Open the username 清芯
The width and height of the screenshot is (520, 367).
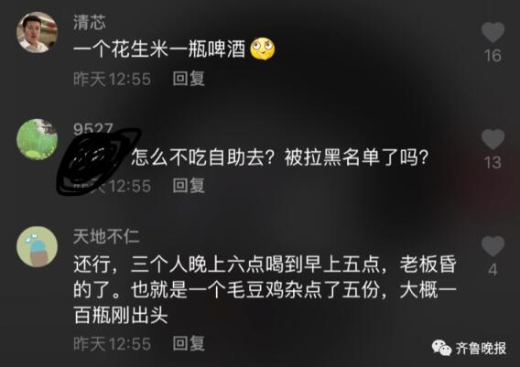[x=90, y=23]
